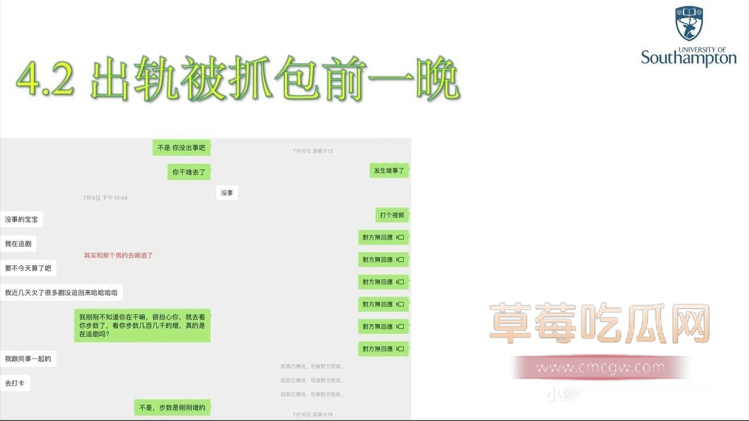
Task: Open the www.cmcgw.com watermark link
Action: [600, 368]
